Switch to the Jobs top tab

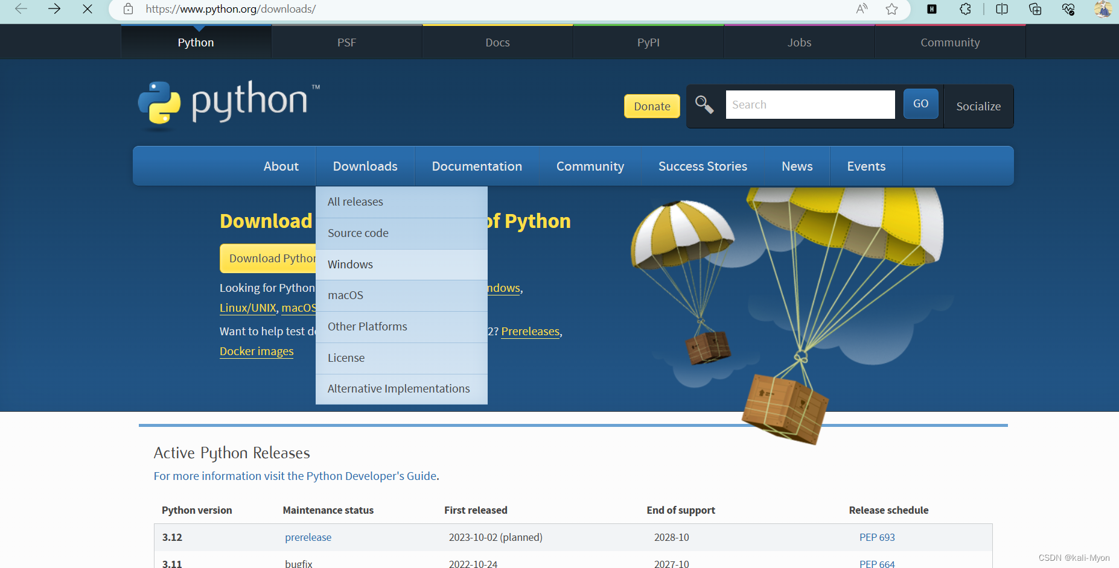(800, 42)
